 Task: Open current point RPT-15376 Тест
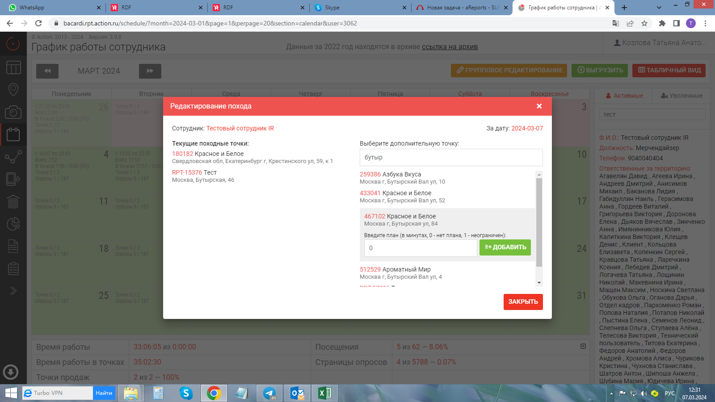194,172
